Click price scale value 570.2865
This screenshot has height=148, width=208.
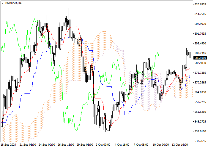click(x=200, y=83)
